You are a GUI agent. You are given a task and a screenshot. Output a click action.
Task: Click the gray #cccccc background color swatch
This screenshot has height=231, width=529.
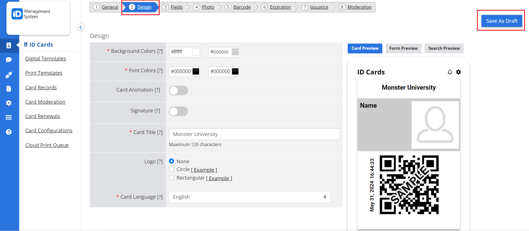coord(235,52)
